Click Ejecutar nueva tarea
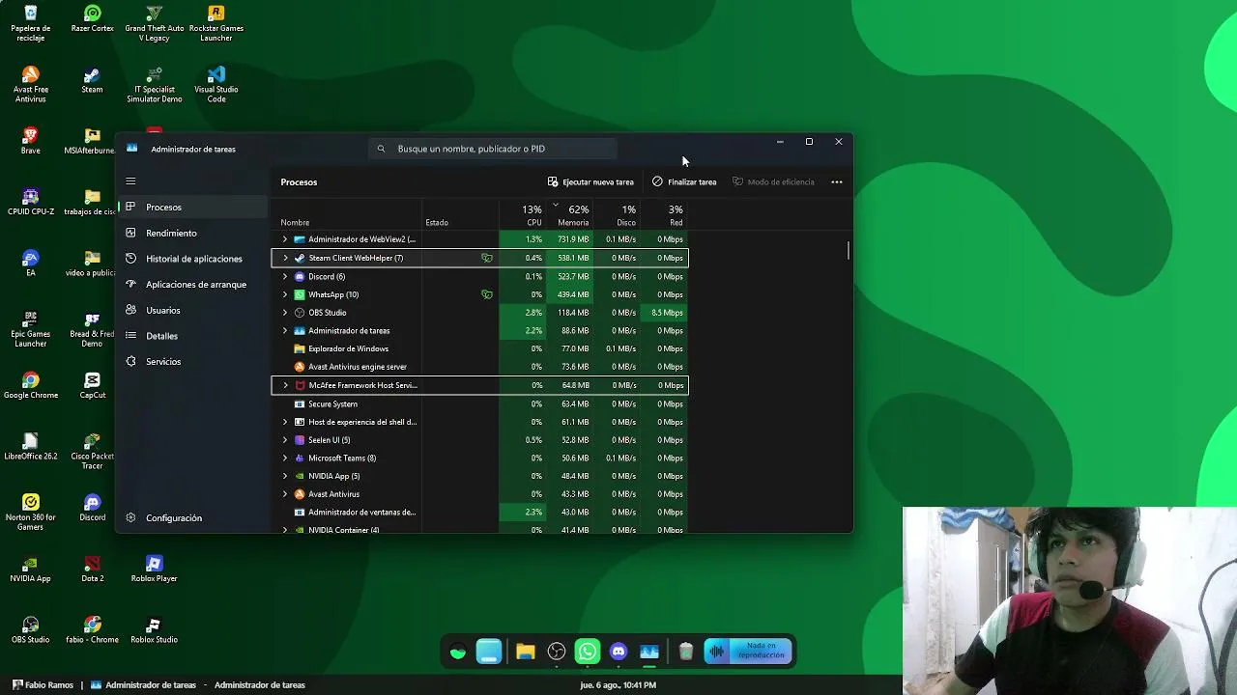Image resolution: width=1237 pixels, height=695 pixels. coord(590,181)
